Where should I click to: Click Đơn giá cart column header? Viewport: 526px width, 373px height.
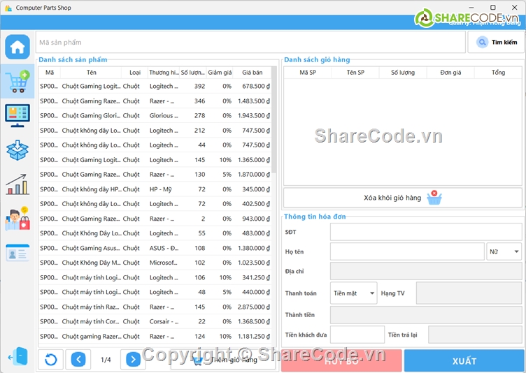[x=450, y=73]
